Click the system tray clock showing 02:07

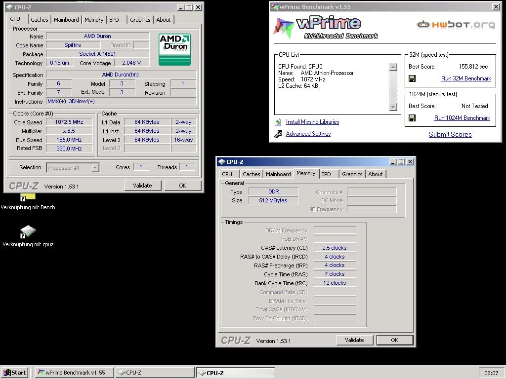click(491, 373)
